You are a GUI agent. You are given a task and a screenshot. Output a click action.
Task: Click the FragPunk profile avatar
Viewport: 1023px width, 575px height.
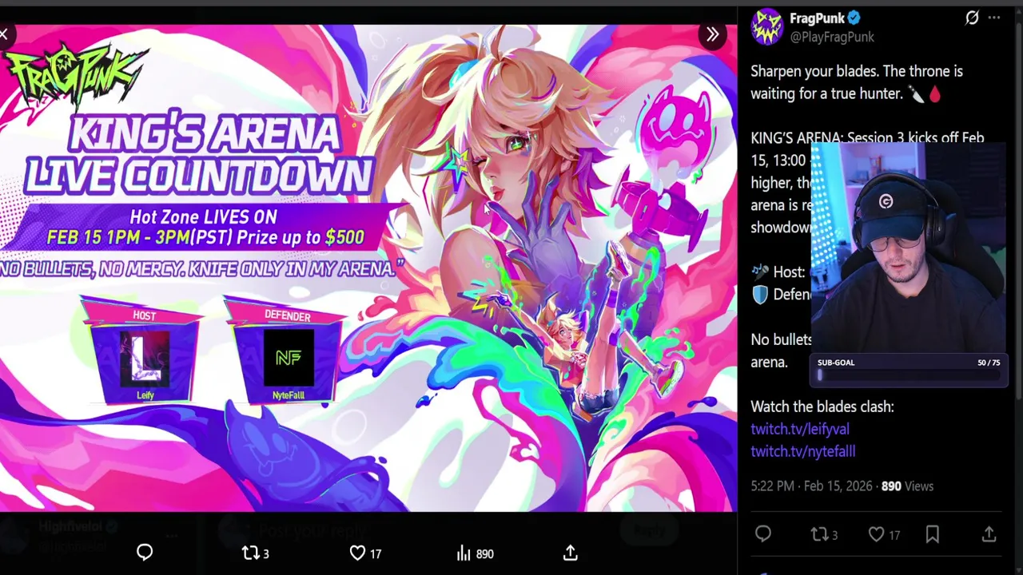coord(766,26)
